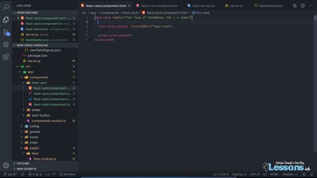
Task: Collapse the Open Editors section
Action: click(x=45, y=12)
